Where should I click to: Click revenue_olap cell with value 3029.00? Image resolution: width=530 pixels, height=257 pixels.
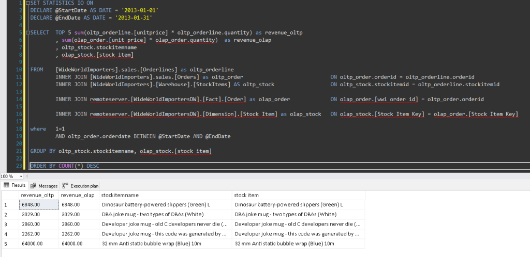(79, 215)
